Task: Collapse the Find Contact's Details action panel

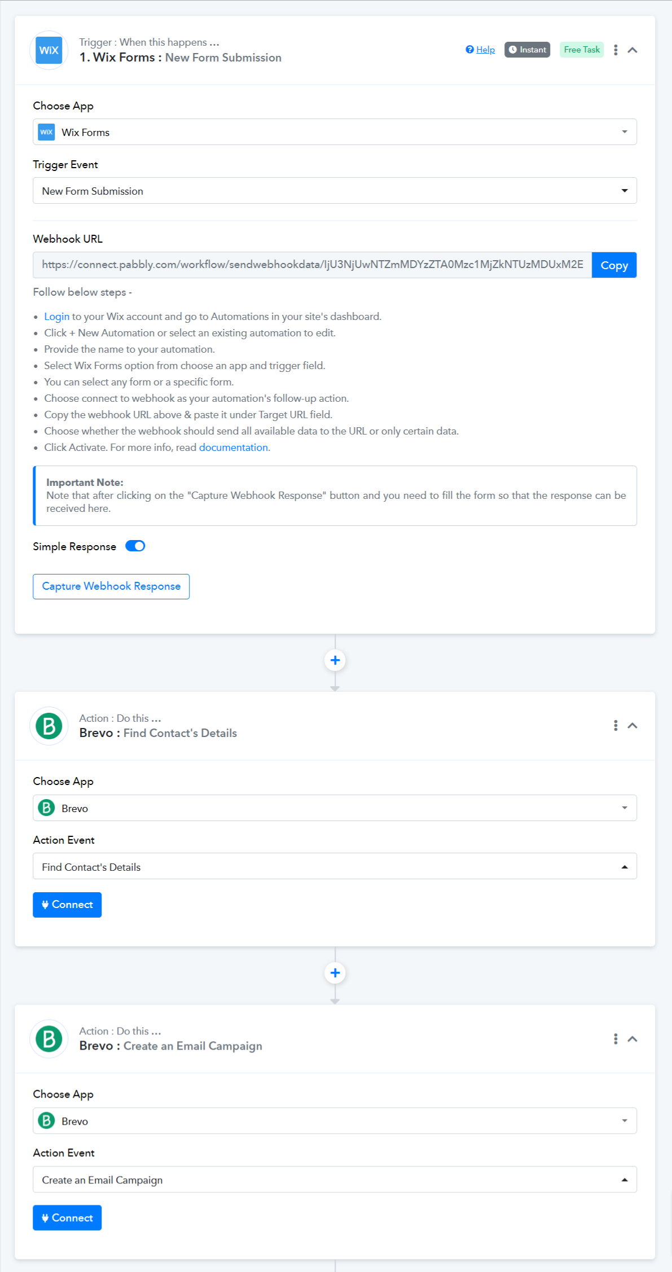Action: (633, 726)
